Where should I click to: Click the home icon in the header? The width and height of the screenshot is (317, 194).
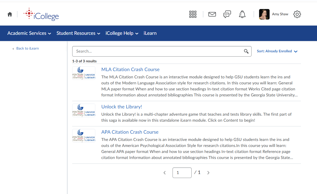click(x=10, y=14)
